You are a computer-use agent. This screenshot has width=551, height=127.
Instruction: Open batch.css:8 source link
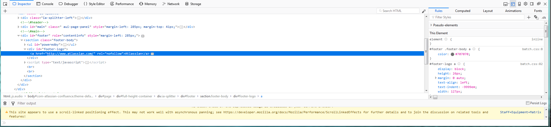tap(532, 49)
